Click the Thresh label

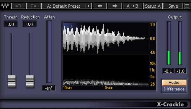coord(11,17)
